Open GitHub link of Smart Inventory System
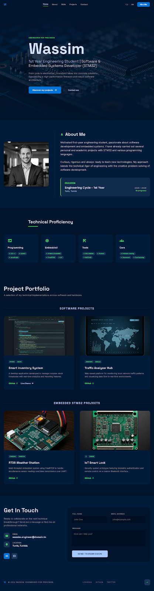 (13, 383)
